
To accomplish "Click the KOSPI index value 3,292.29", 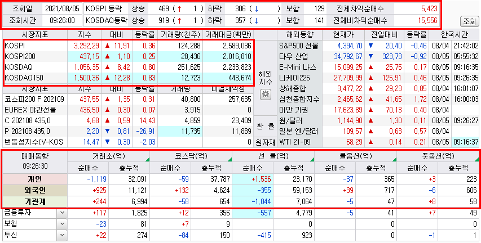I will pyautogui.click(x=86, y=46).
